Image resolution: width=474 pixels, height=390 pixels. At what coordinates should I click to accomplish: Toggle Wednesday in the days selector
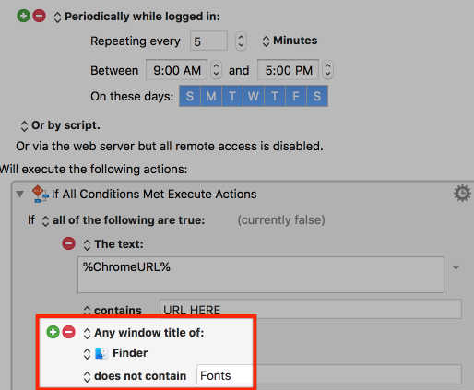click(254, 96)
